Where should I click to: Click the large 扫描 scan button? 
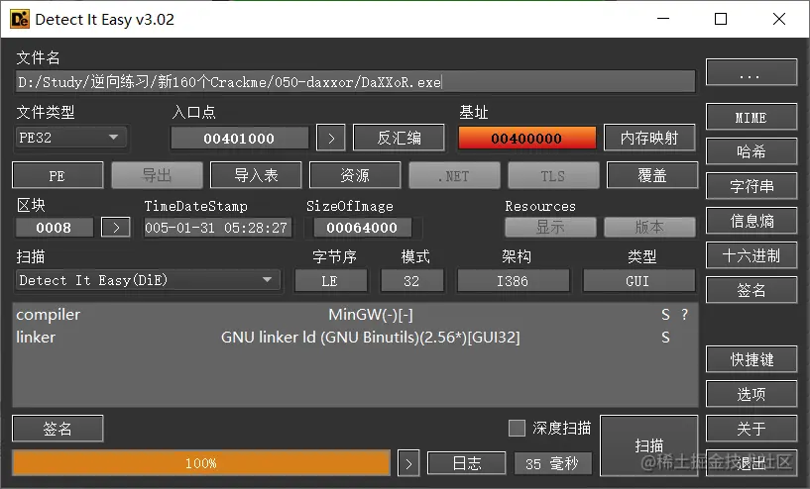tap(648, 445)
